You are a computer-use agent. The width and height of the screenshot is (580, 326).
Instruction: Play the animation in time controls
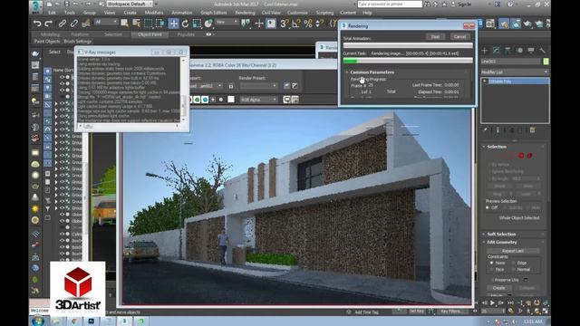(x=493, y=302)
